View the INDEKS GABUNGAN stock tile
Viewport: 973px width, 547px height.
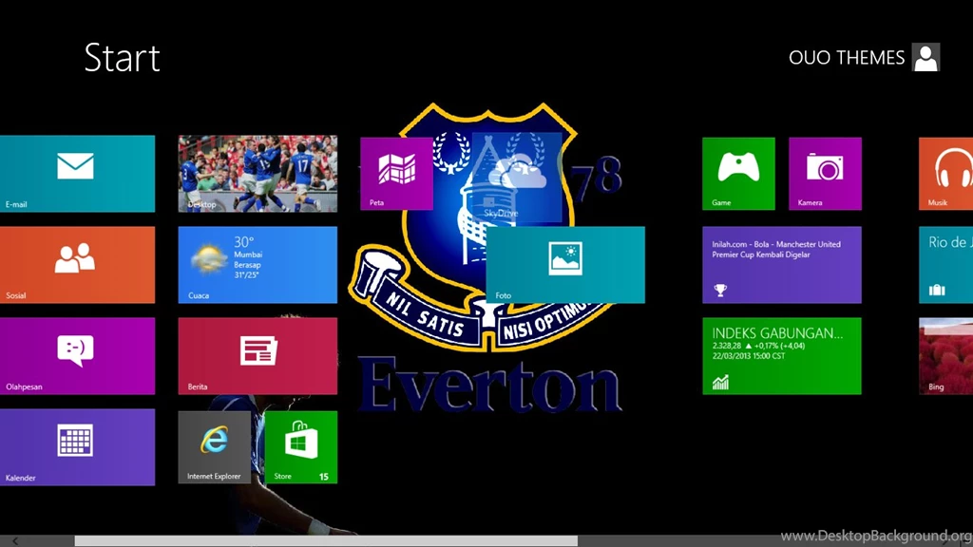coord(781,356)
